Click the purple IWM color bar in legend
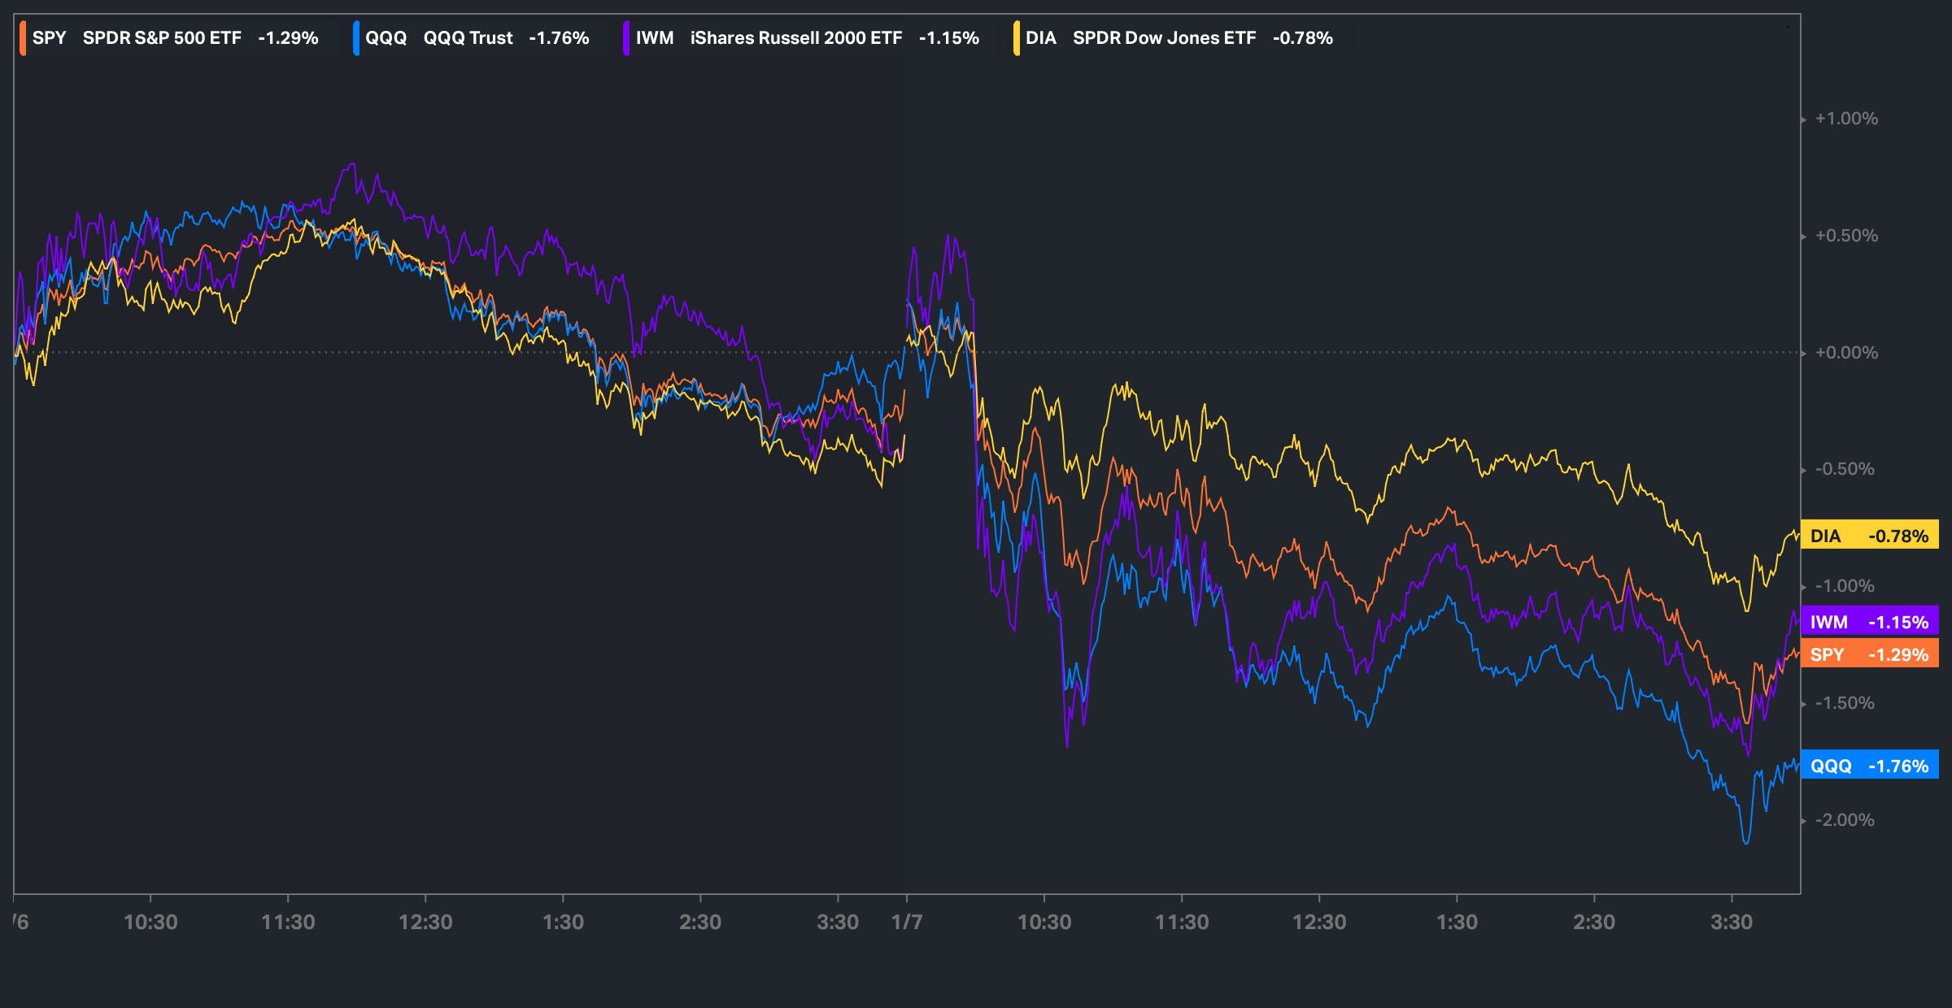This screenshot has width=1952, height=1008. [x=626, y=38]
